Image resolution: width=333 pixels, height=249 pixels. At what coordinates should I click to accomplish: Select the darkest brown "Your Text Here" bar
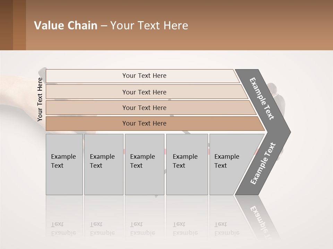(x=144, y=123)
